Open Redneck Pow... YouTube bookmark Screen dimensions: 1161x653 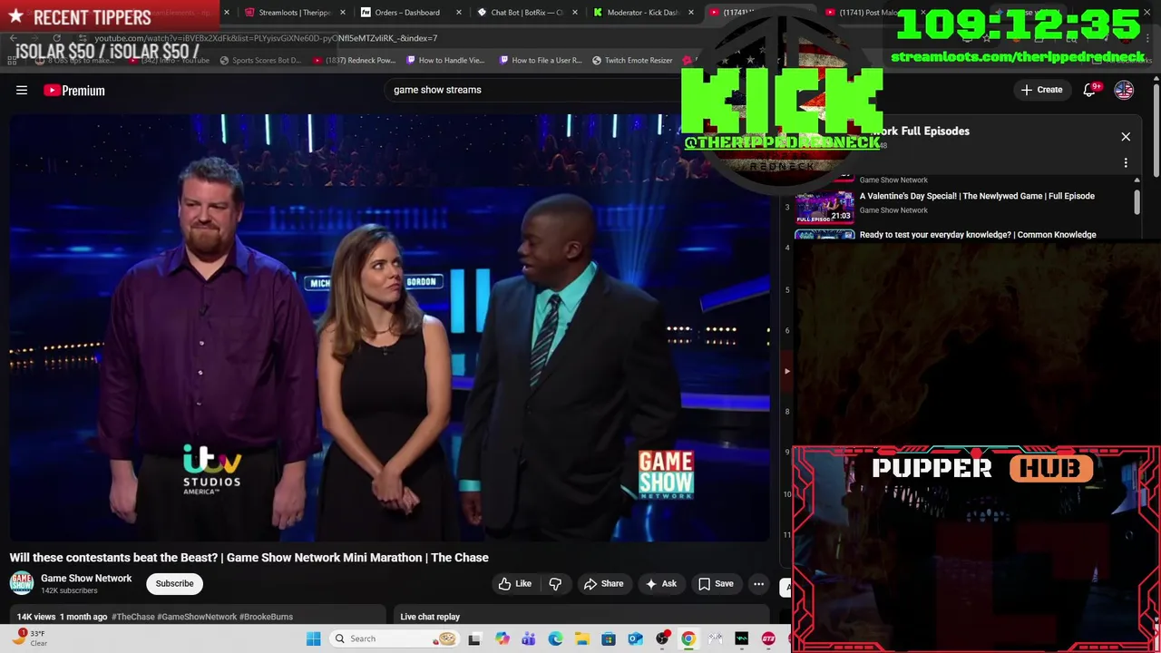tap(354, 61)
